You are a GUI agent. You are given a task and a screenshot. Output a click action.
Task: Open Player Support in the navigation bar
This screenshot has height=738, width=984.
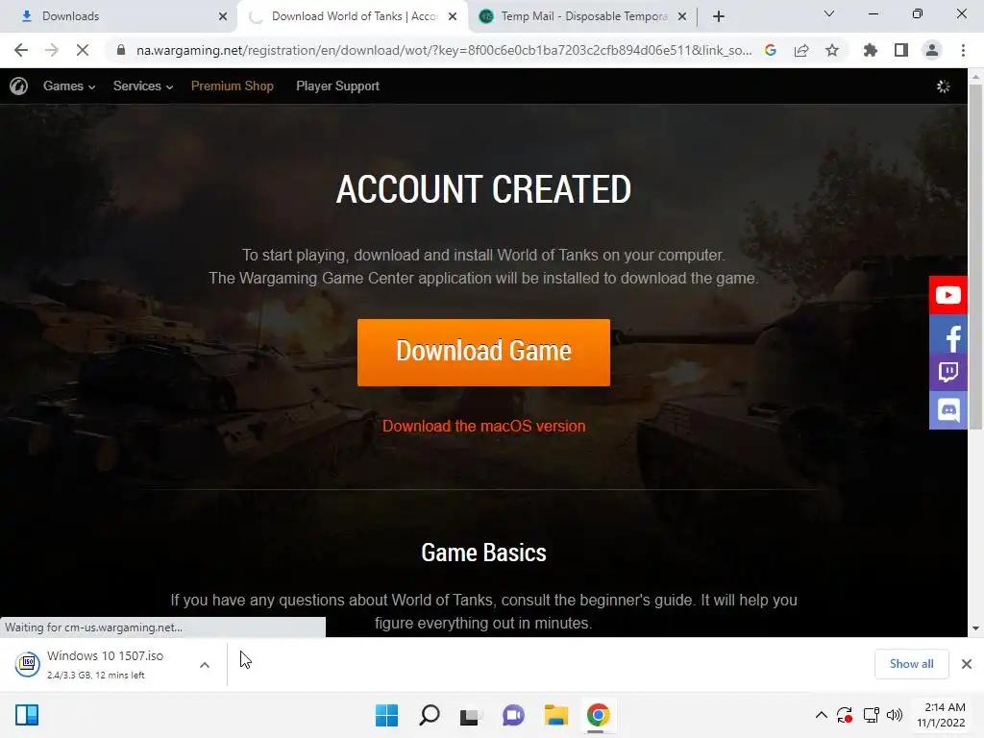pyautogui.click(x=337, y=86)
